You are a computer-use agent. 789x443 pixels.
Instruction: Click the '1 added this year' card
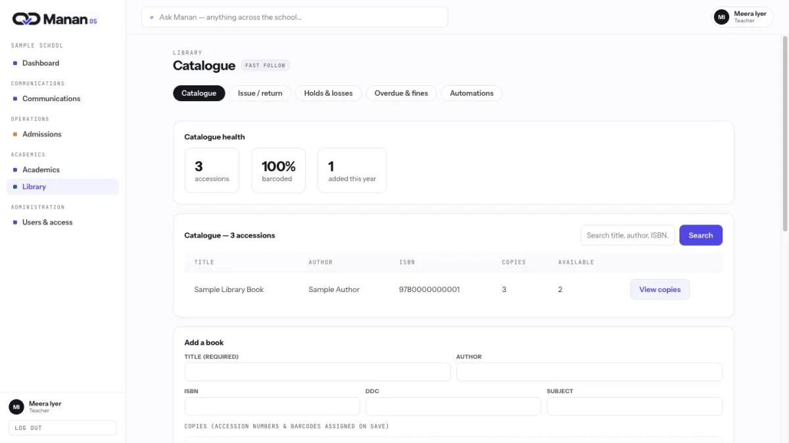(x=352, y=171)
